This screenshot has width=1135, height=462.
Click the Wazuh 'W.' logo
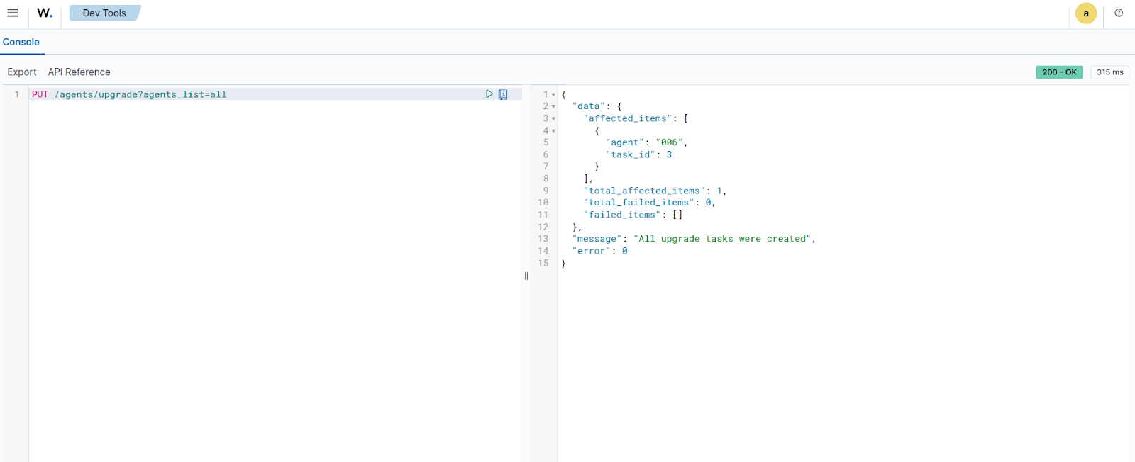coord(45,13)
